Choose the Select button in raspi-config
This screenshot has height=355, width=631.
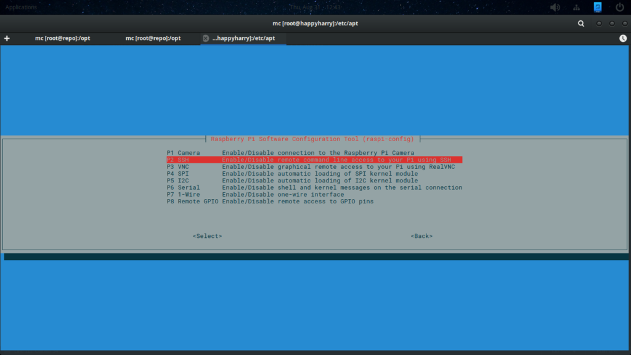click(x=207, y=236)
